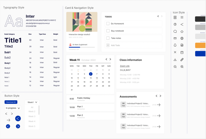This screenshot has height=139, width=206.
Task: Open the 13:00 Plan 2 entry
Action: tap(90, 116)
